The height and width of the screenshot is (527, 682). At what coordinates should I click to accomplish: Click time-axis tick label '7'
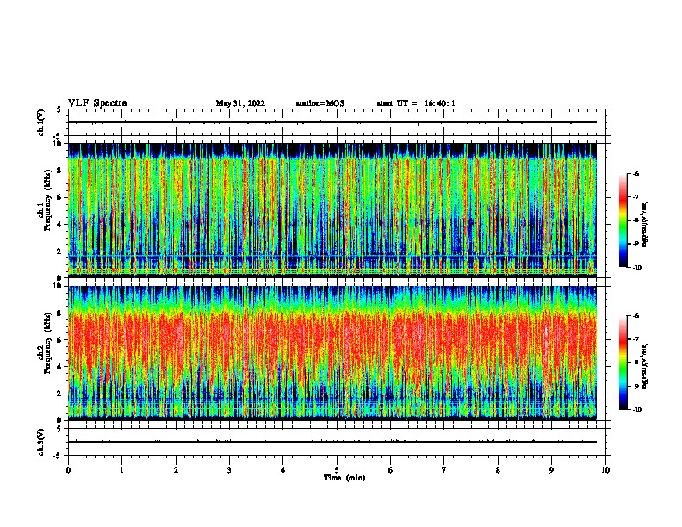444,470
